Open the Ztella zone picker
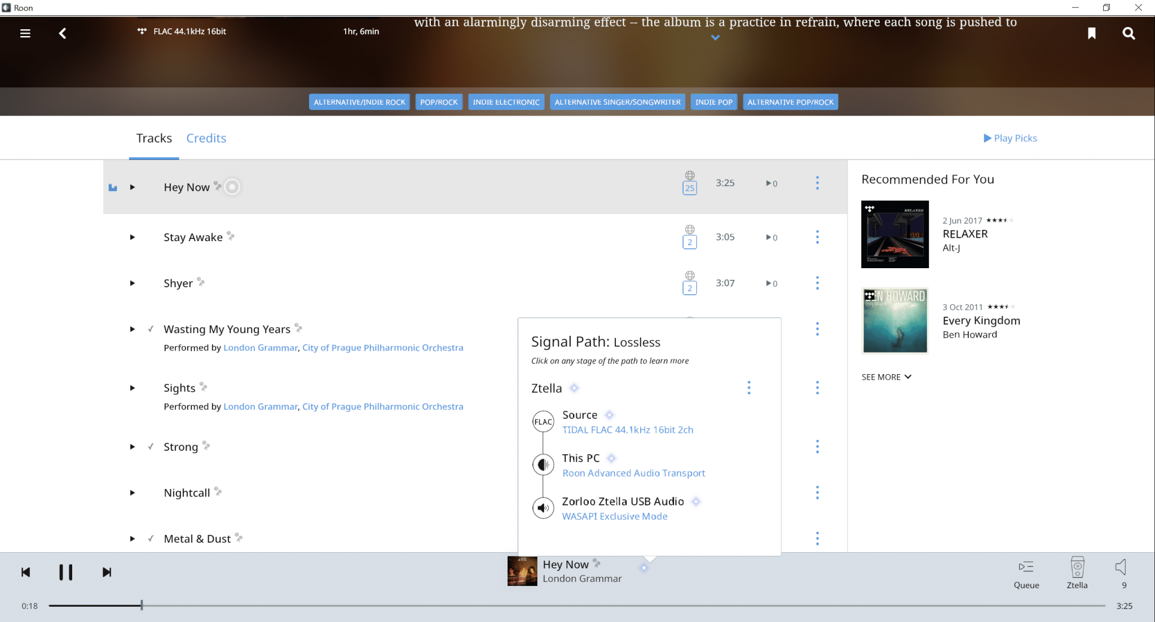 pos(1077,574)
